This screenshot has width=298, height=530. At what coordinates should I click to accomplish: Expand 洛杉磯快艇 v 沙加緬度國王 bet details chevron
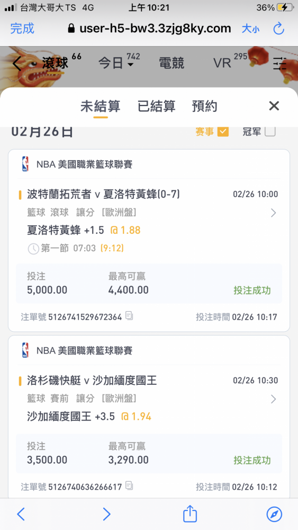[273, 399]
